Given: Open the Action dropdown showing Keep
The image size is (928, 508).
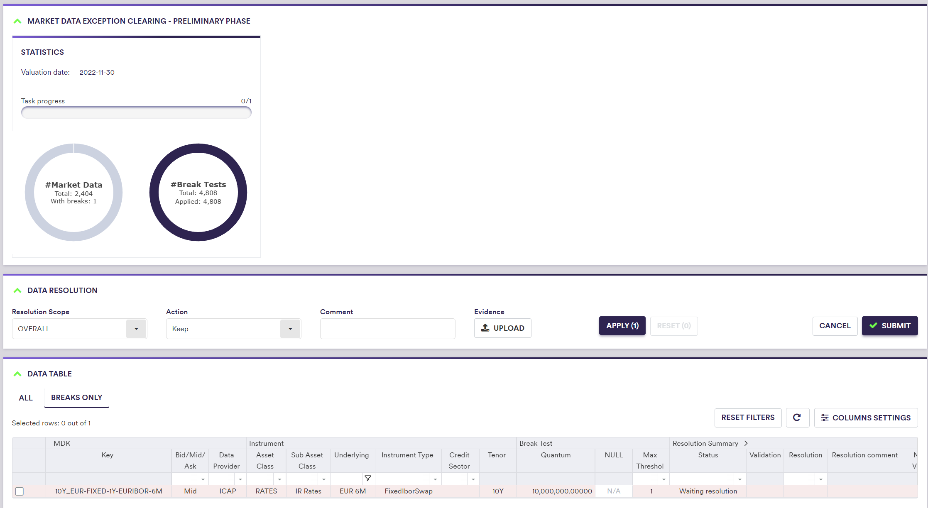Looking at the screenshot, I should click(x=290, y=329).
